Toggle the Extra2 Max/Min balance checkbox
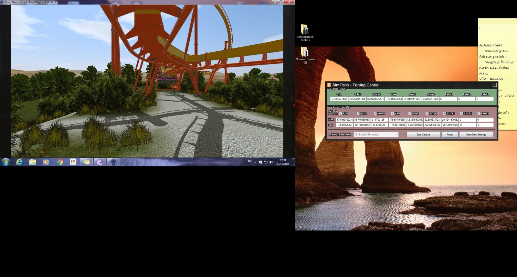Viewport: 517px width, 277px height. pos(461,114)
